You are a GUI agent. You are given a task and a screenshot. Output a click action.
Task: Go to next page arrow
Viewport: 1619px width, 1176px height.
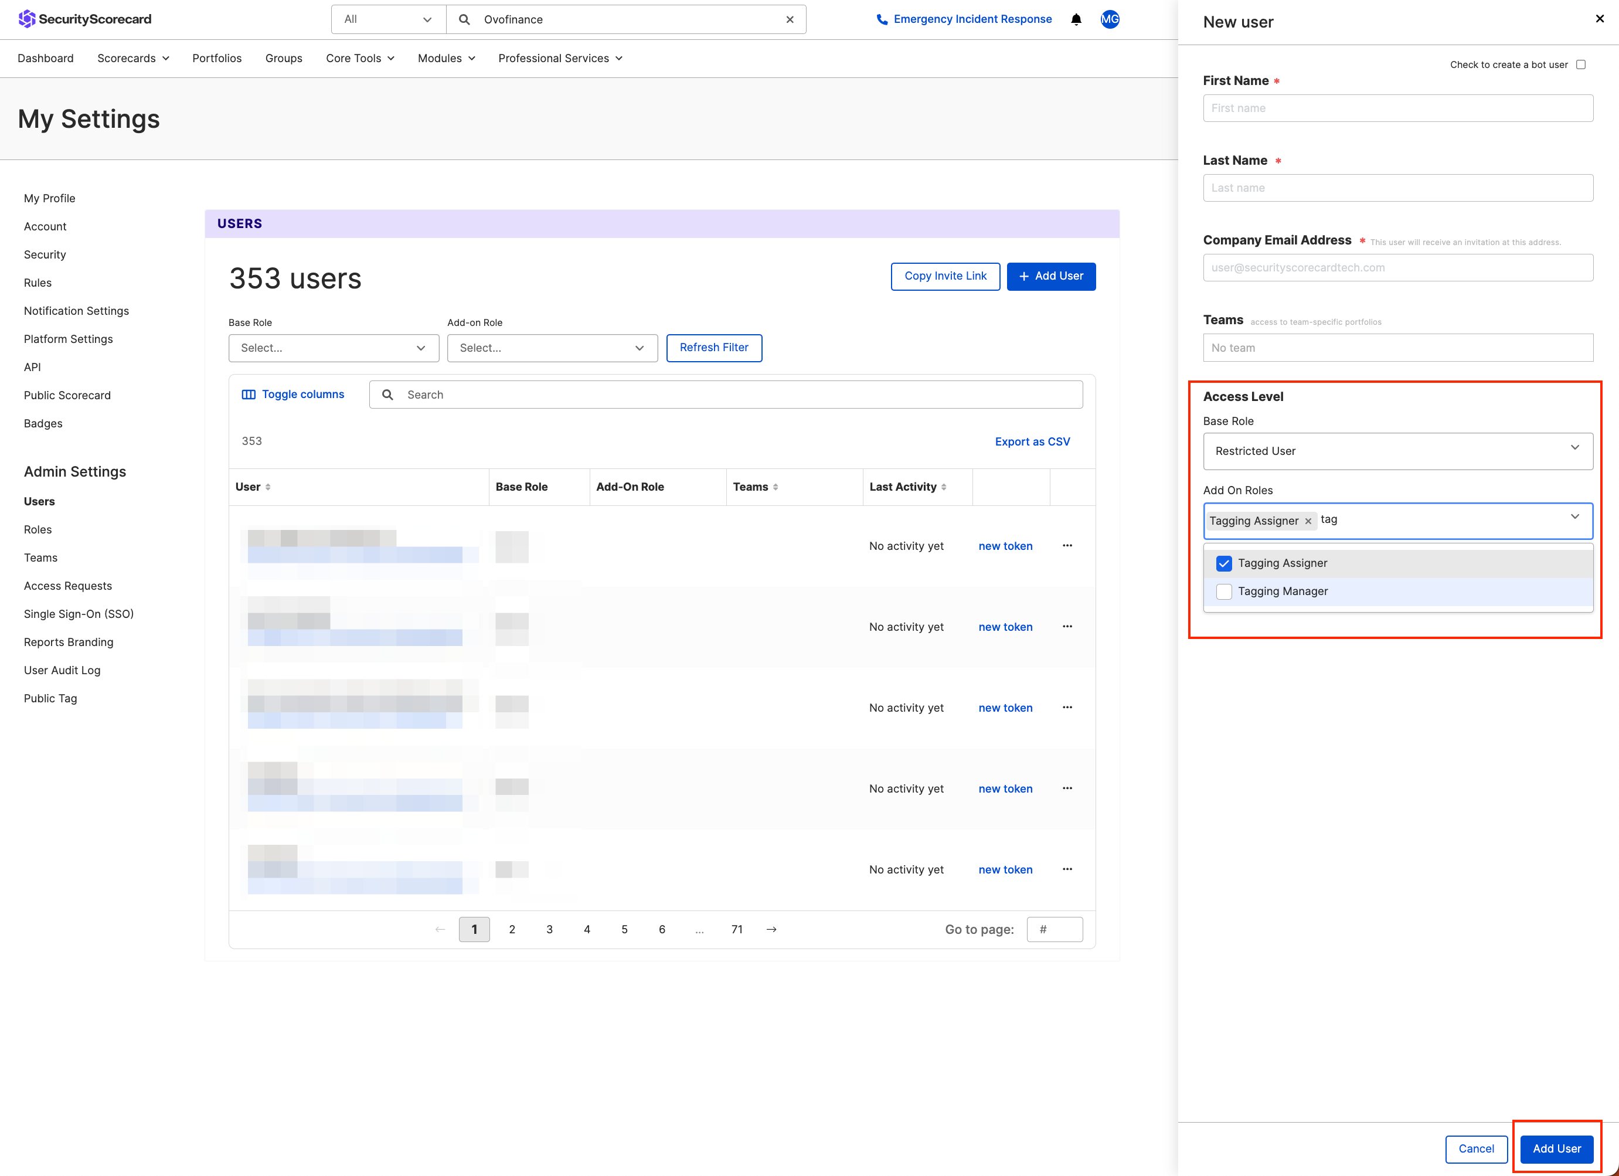point(771,929)
